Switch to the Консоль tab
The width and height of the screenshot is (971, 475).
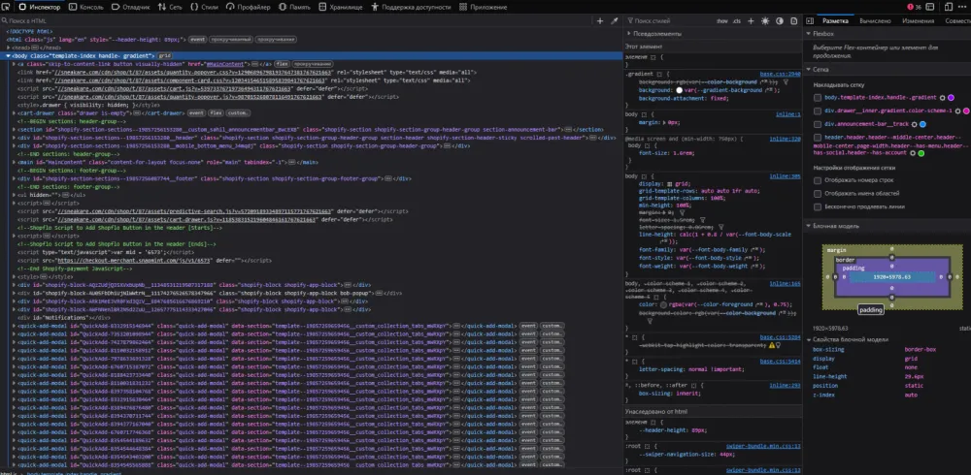point(91,7)
